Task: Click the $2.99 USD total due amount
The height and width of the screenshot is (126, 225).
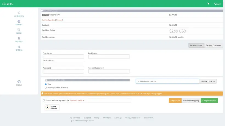Action: (x=178, y=31)
